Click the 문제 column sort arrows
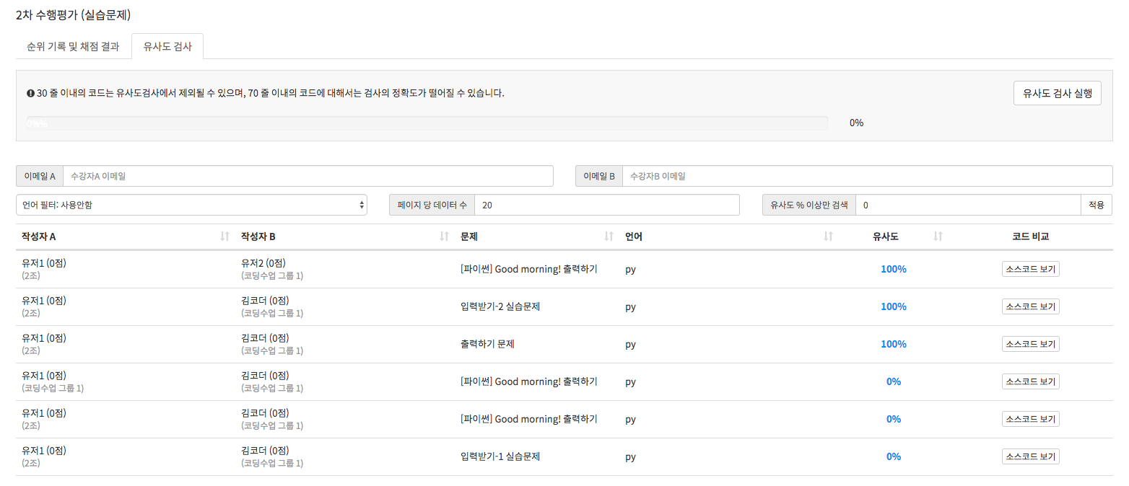Viewport: 1129px width, 486px height. (x=609, y=237)
